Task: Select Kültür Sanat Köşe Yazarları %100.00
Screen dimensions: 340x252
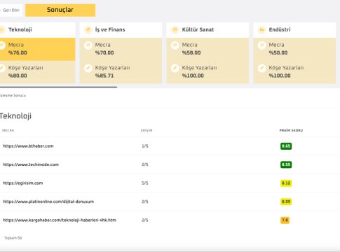Action: click(x=208, y=72)
